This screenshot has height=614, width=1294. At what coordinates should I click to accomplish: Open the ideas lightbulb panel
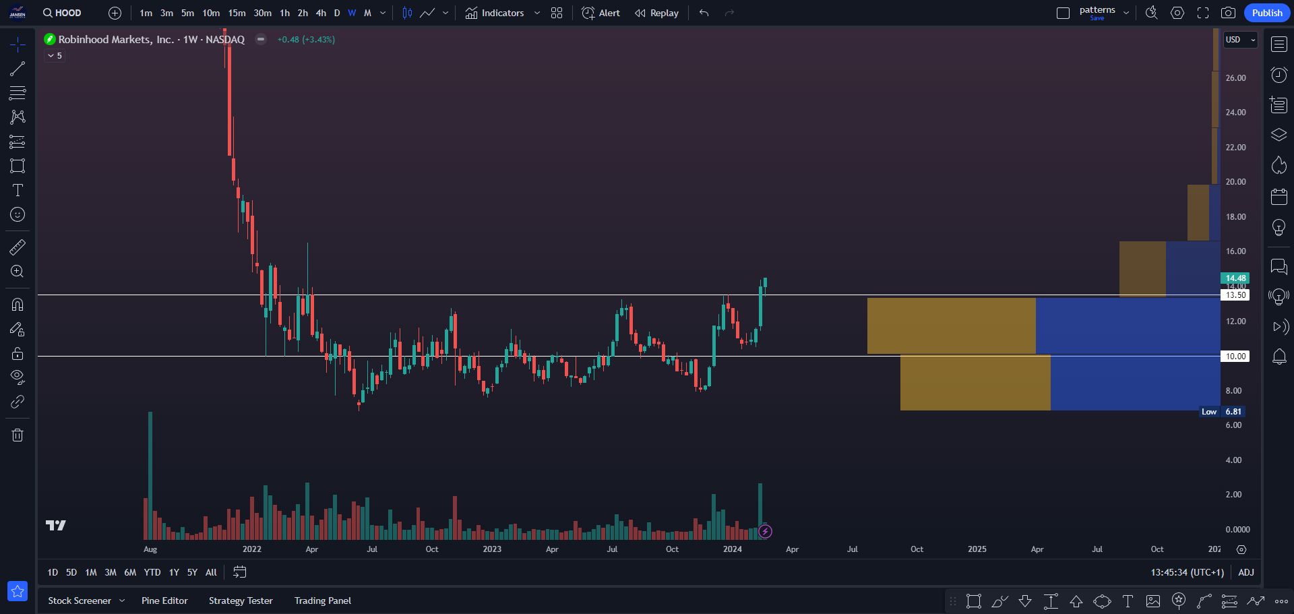(x=1279, y=227)
